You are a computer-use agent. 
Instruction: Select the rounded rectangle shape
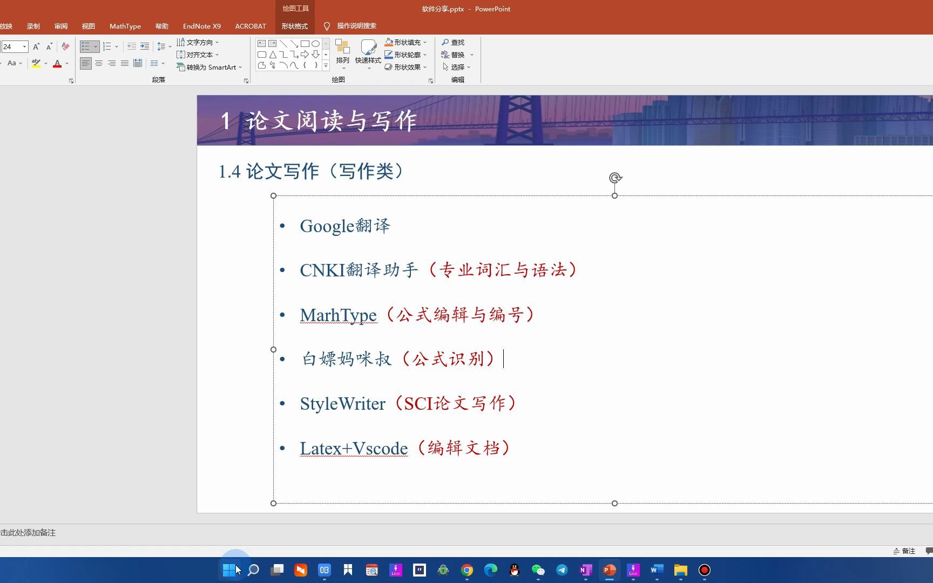point(261,55)
